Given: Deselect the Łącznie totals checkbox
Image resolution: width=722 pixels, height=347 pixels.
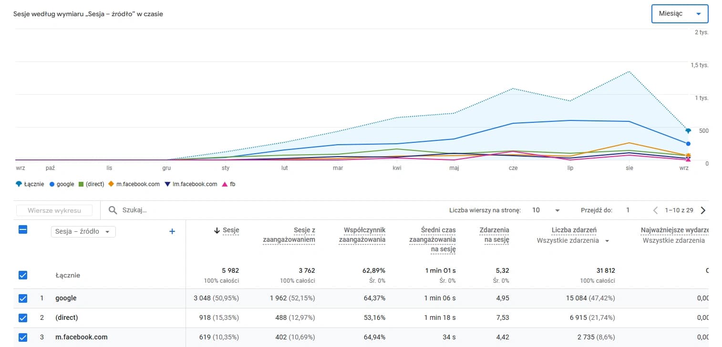Looking at the screenshot, I should [x=22, y=275].
